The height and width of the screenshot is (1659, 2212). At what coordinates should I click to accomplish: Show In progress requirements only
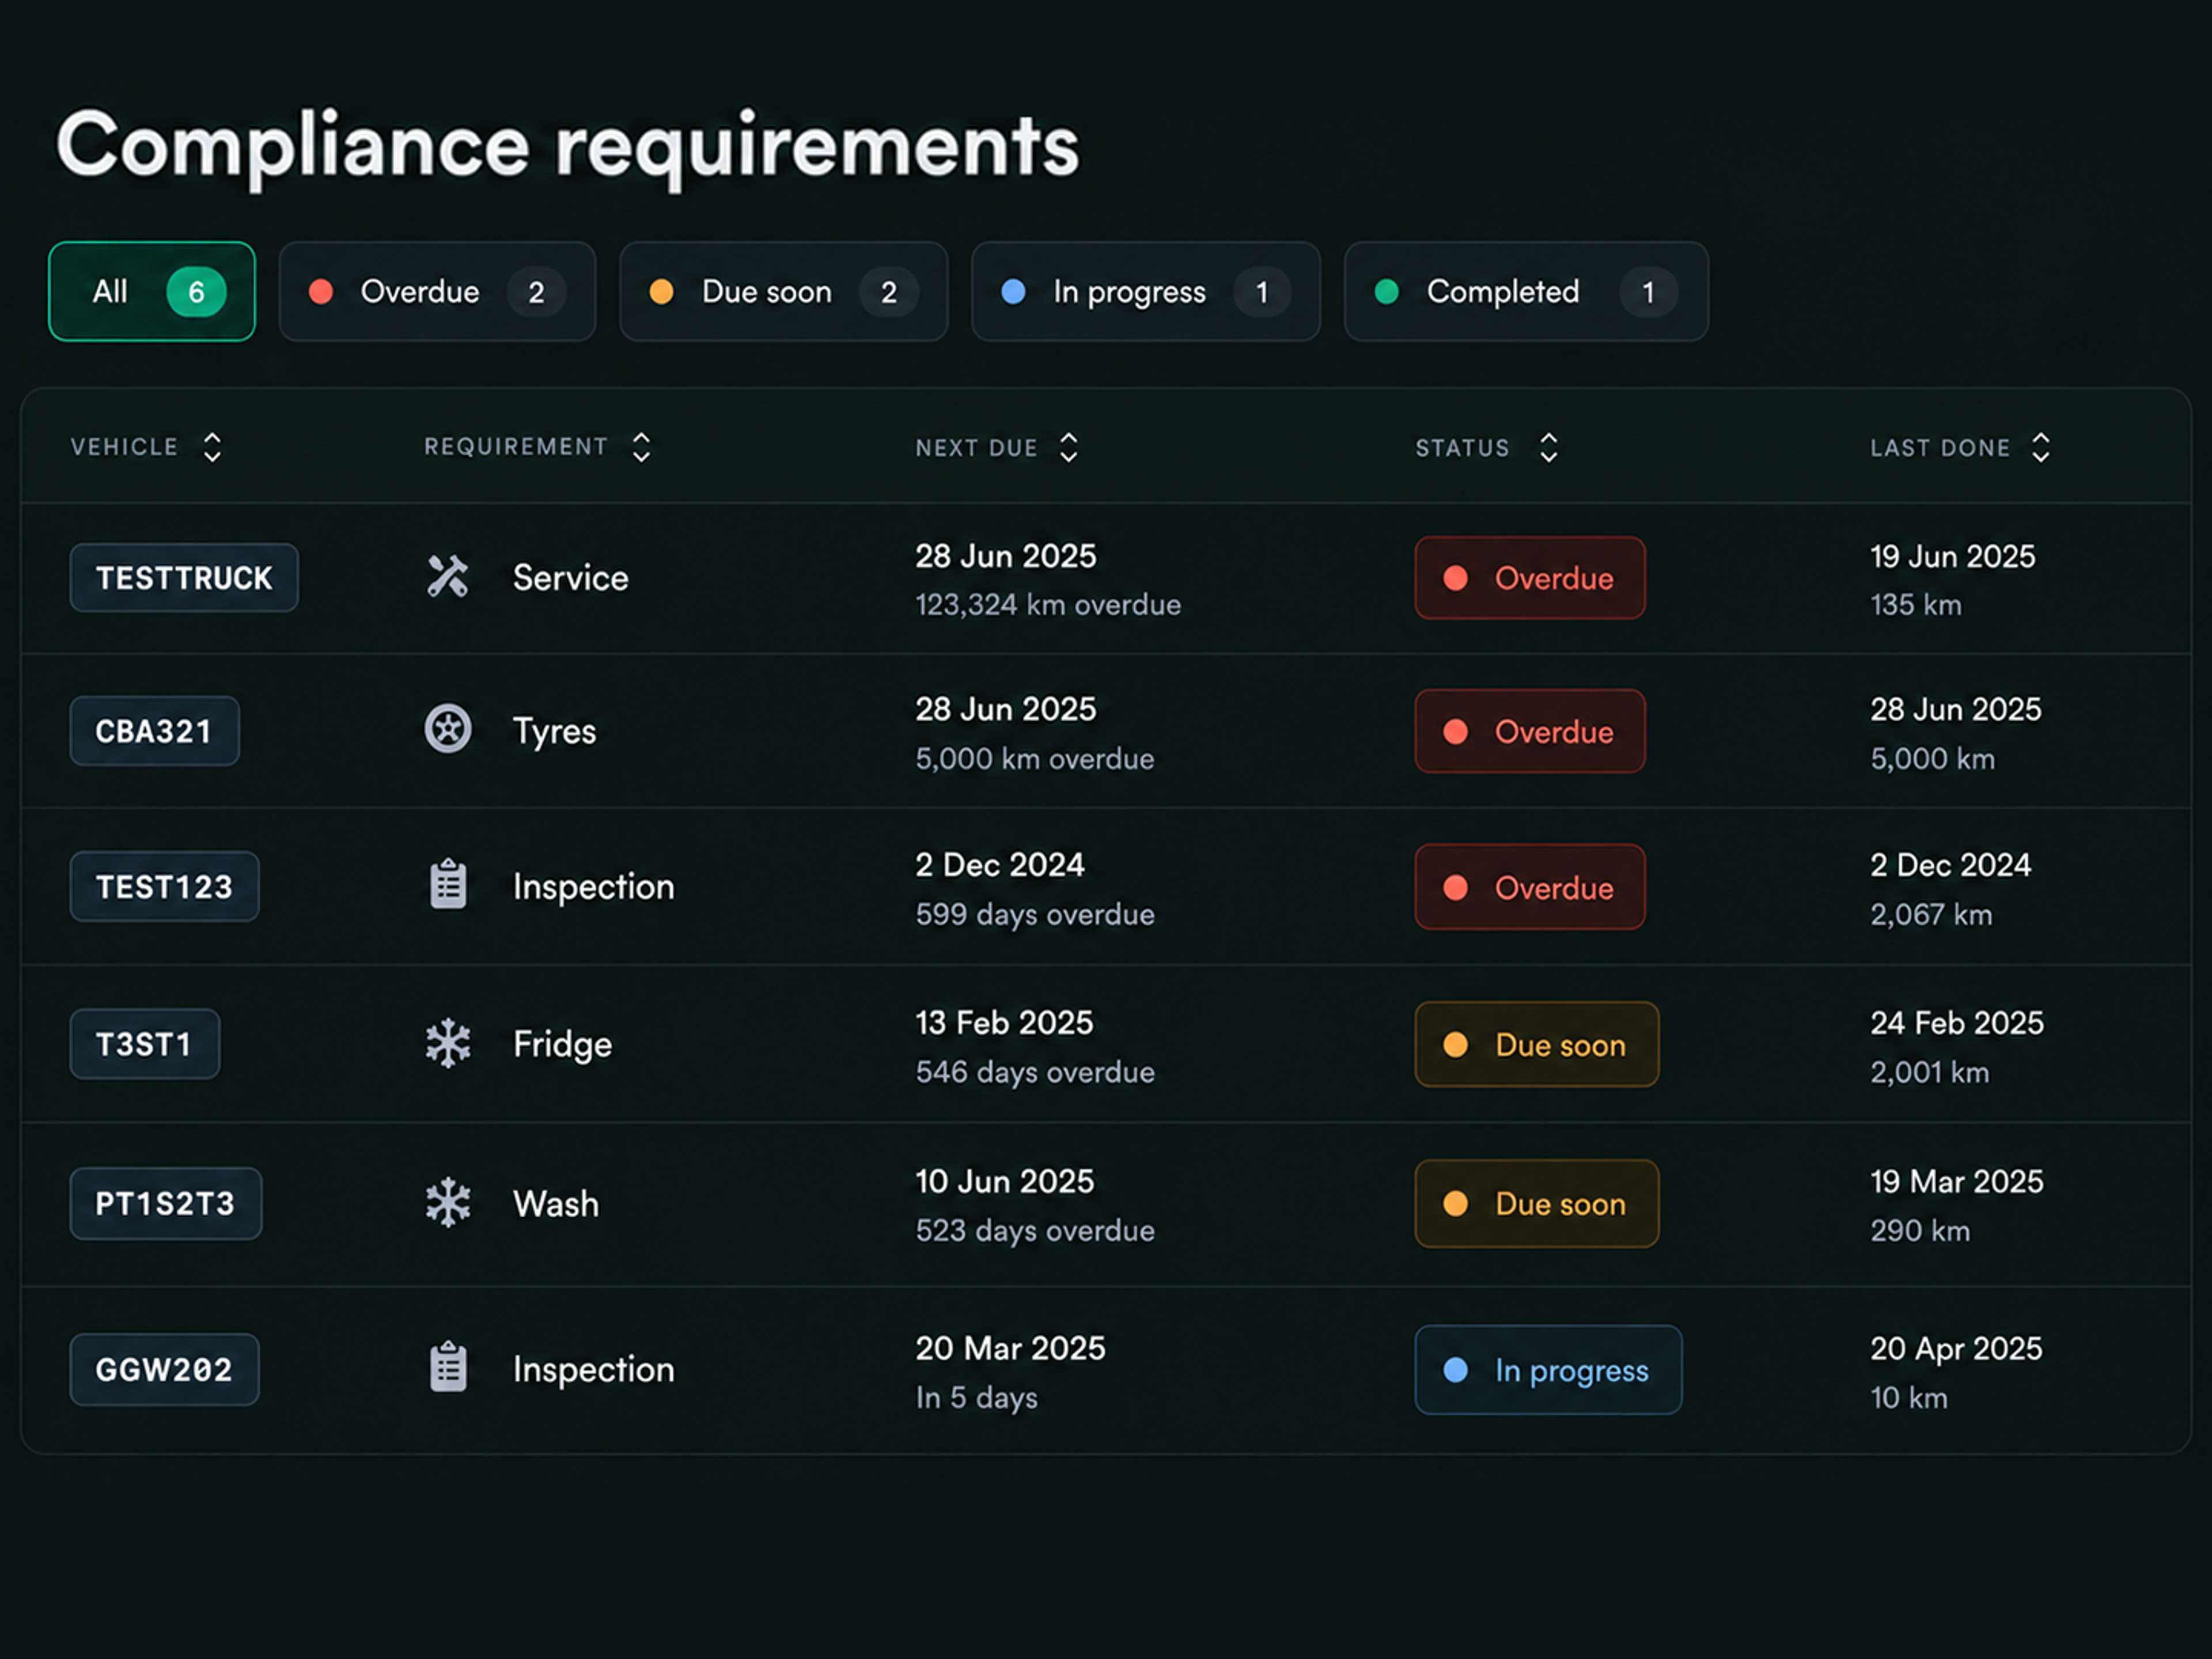tap(1145, 291)
